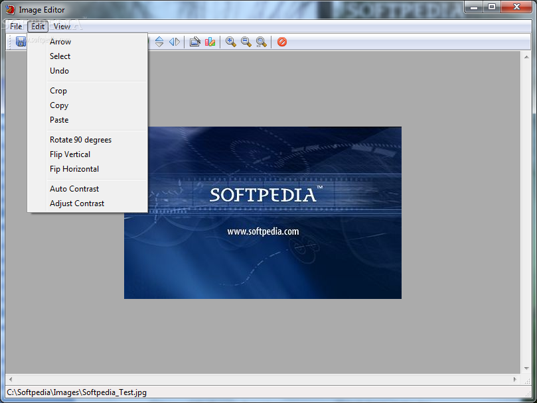This screenshot has height=403, width=537.
Task: Maximize the Image Editor window
Action: pyautogui.click(x=492, y=7)
